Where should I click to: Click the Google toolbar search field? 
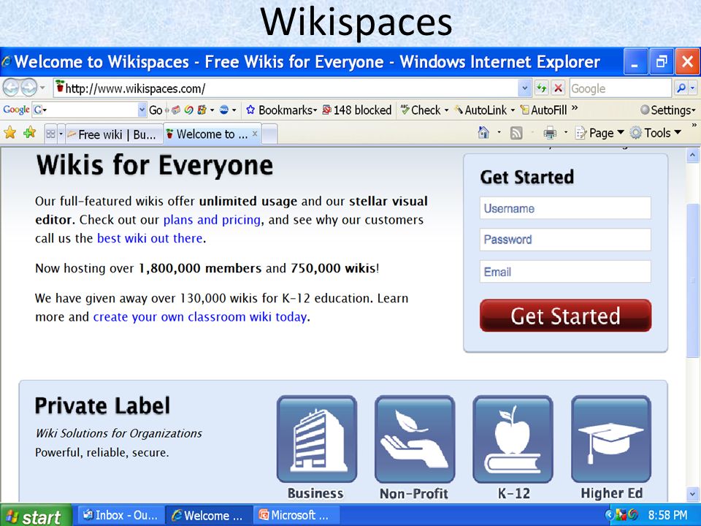85,110
